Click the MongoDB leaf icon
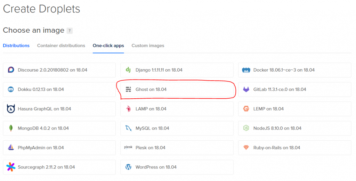356x181 pixels. pyautogui.click(x=11, y=128)
